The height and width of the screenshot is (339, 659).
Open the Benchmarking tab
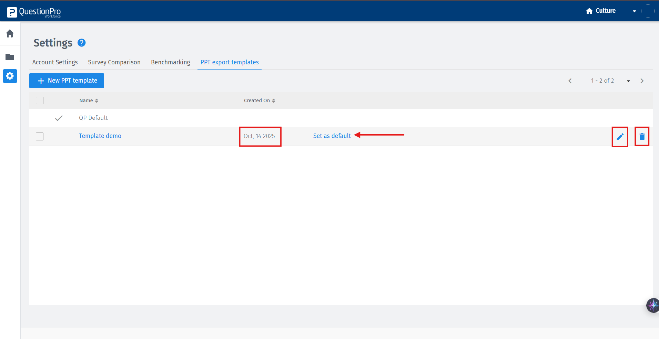click(170, 62)
